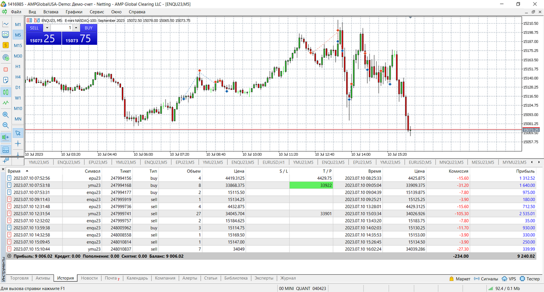The image size is (544, 292).
Task: Decrease volume with down arrow on trade panel
Action: (x=47, y=28)
